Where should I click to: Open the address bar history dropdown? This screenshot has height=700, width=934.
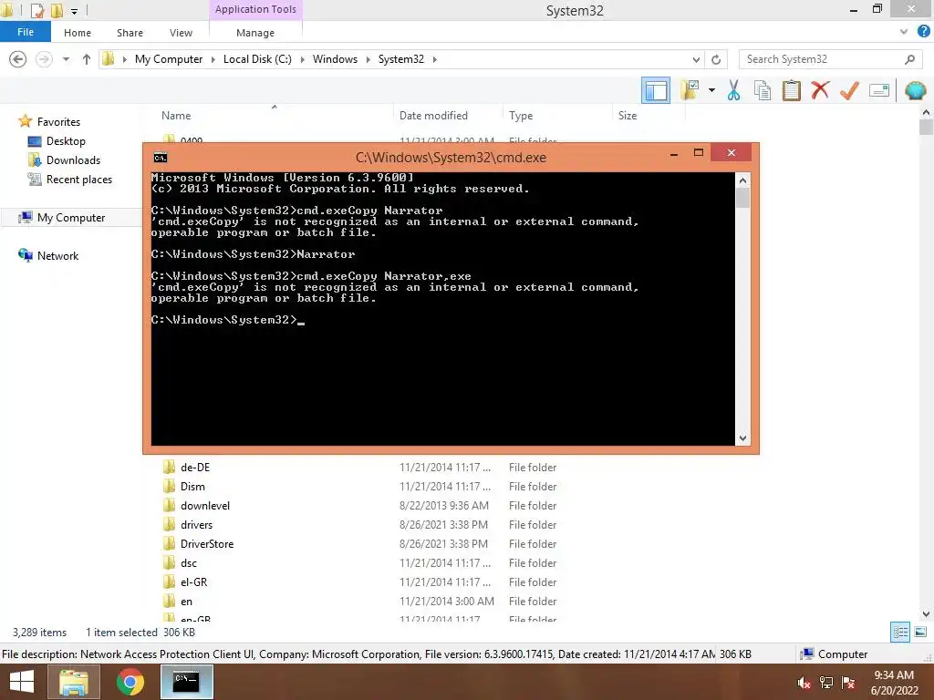[x=696, y=59]
